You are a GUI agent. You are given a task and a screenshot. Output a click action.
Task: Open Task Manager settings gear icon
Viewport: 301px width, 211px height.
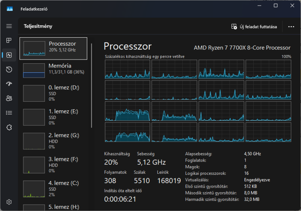[9, 202]
